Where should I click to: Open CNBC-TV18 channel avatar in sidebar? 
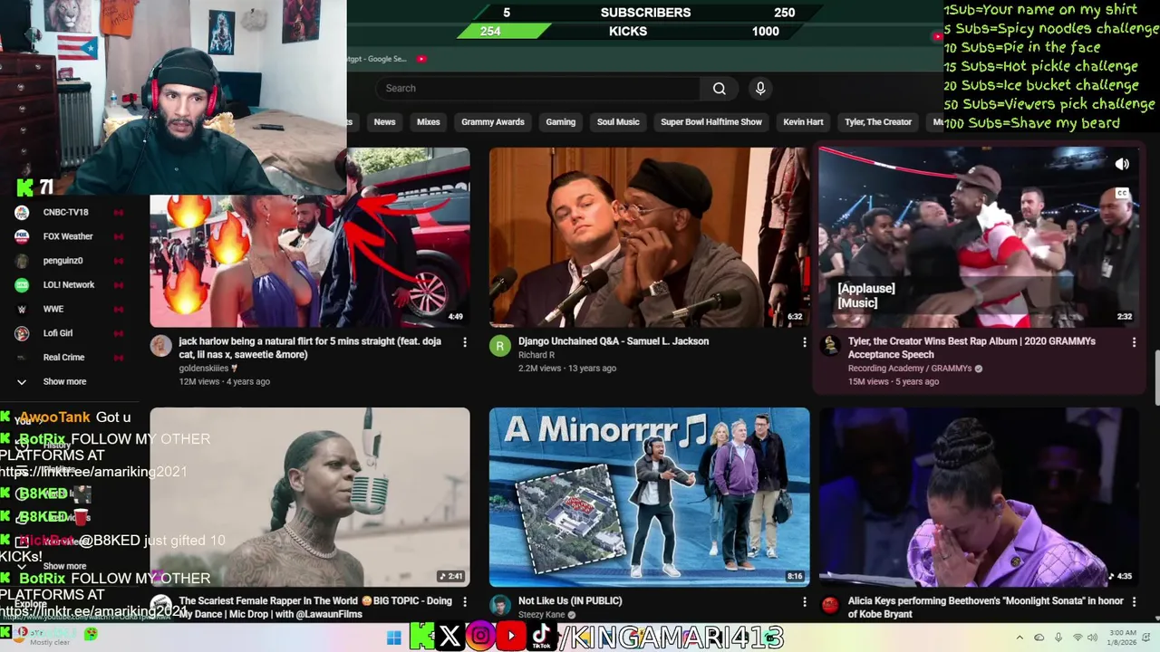(22, 212)
